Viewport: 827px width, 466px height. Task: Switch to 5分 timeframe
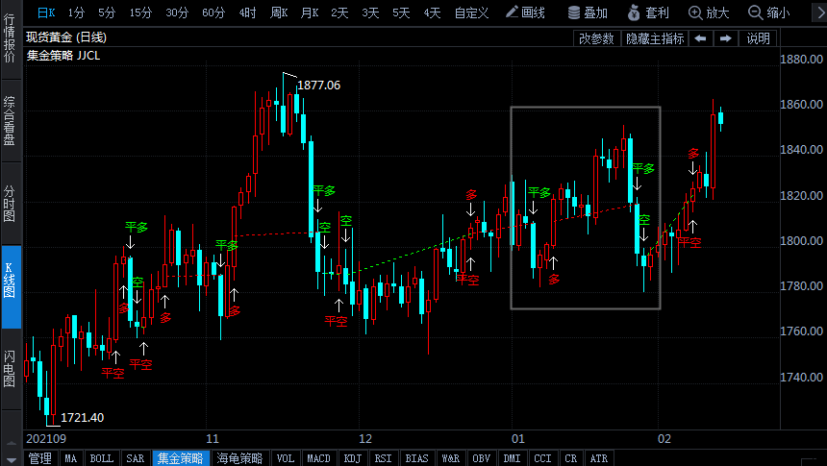(x=107, y=12)
